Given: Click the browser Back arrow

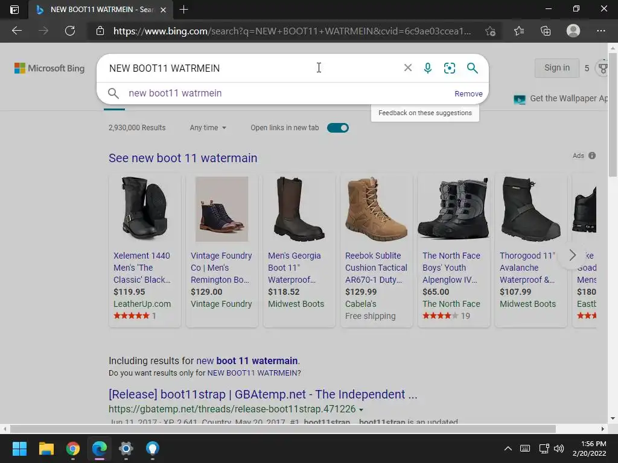Looking at the screenshot, I should click(16, 31).
